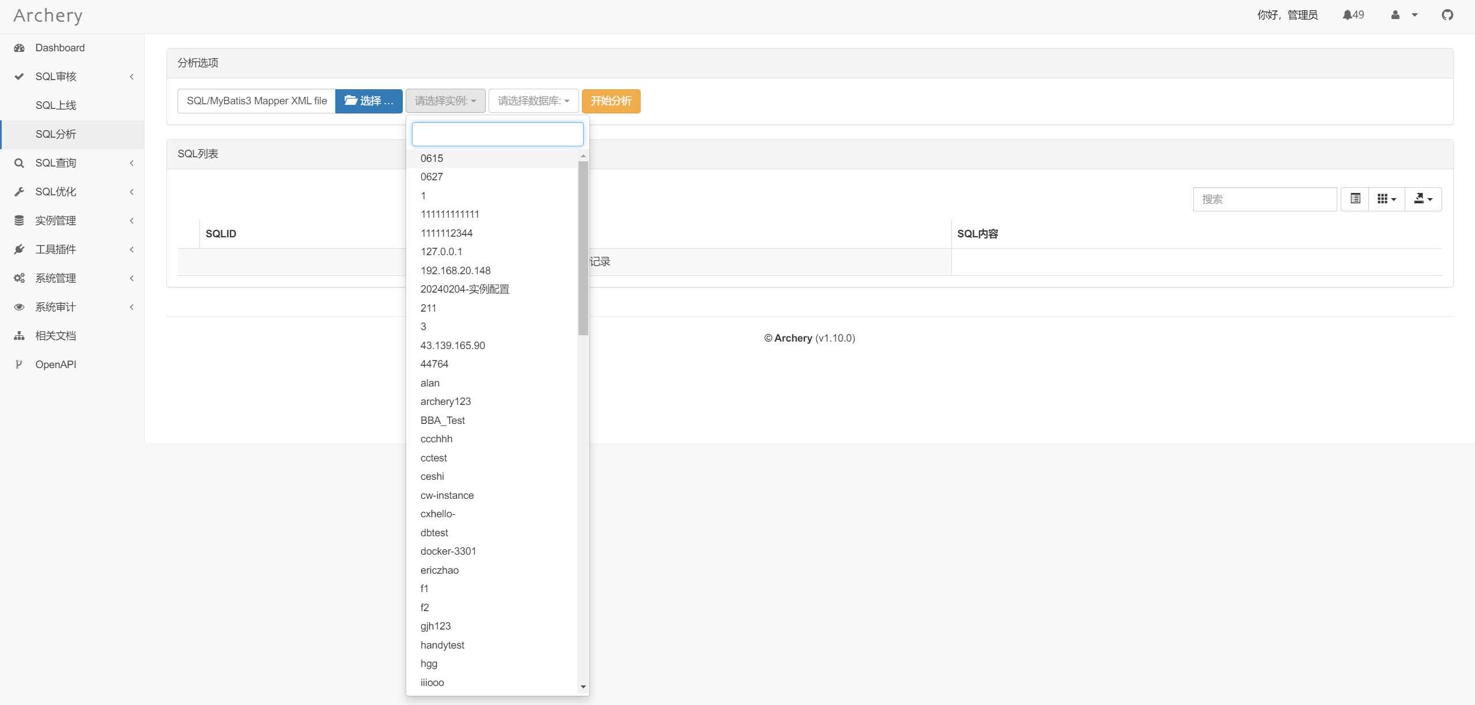
Task: Focus the 搜索 table search field
Action: (x=1264, y=199)
